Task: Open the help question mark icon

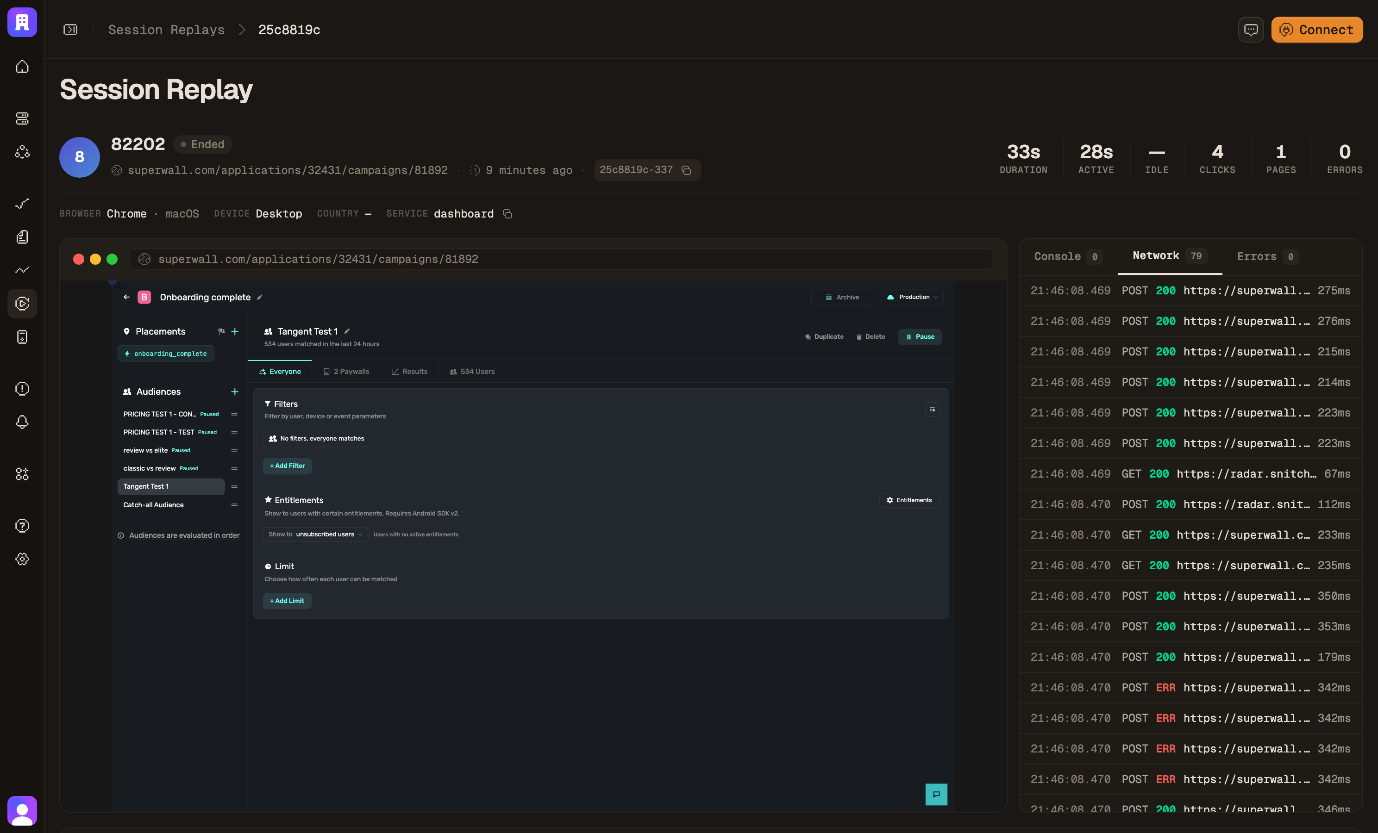Action: (x=22, y=526)
